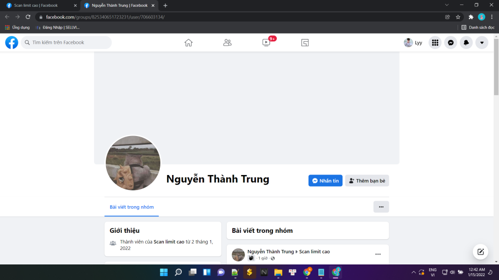Screen dimensions: 499x280
Task: Click the post author's small avatar
Action: (238, 255)
